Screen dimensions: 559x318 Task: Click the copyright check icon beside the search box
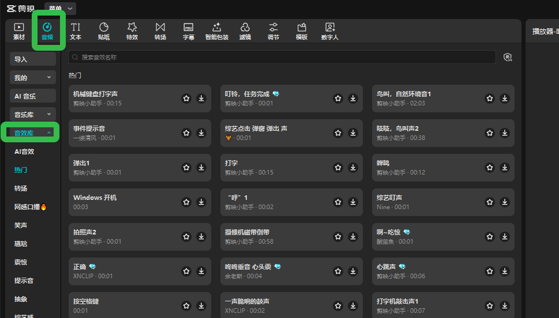508,57
